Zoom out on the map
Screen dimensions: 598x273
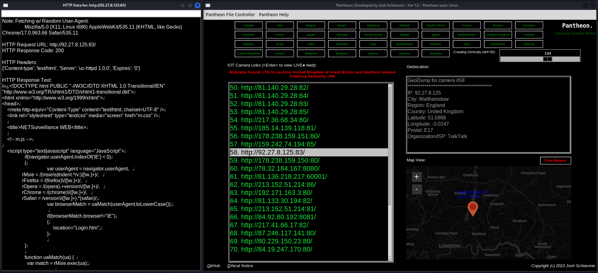pos(417,189)
